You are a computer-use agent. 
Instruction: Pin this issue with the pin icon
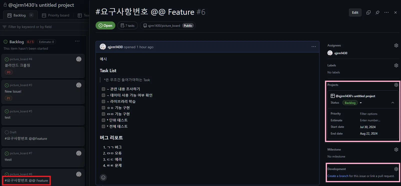coord(377,12)
